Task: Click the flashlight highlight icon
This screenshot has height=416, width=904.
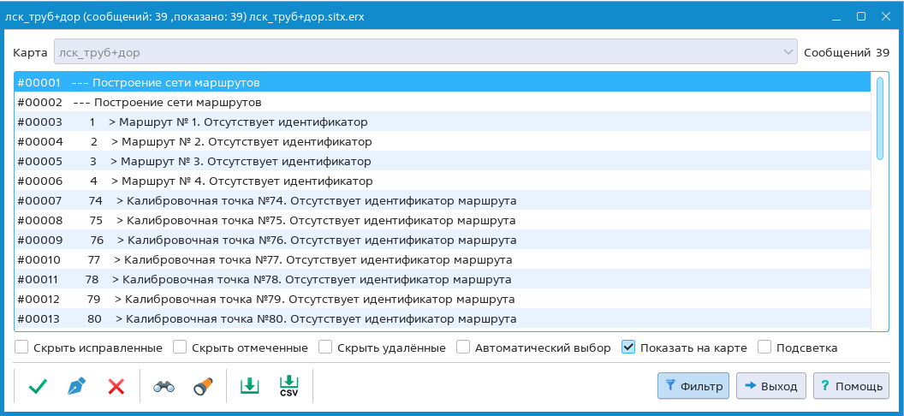Action: tap(202, 386)
